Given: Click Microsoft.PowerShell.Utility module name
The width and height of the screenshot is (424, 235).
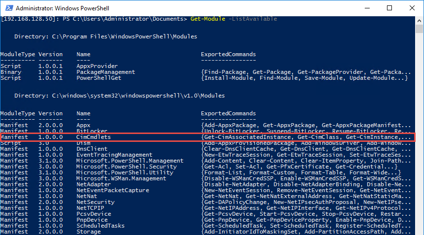Looking at the screenshot, I should [125, 172].
